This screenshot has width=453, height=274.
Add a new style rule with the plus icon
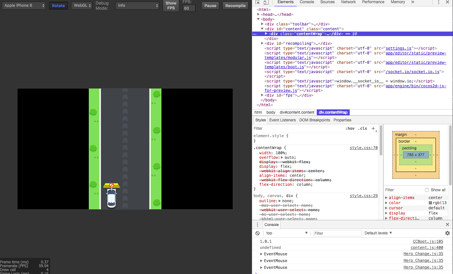tap(373, 128)
